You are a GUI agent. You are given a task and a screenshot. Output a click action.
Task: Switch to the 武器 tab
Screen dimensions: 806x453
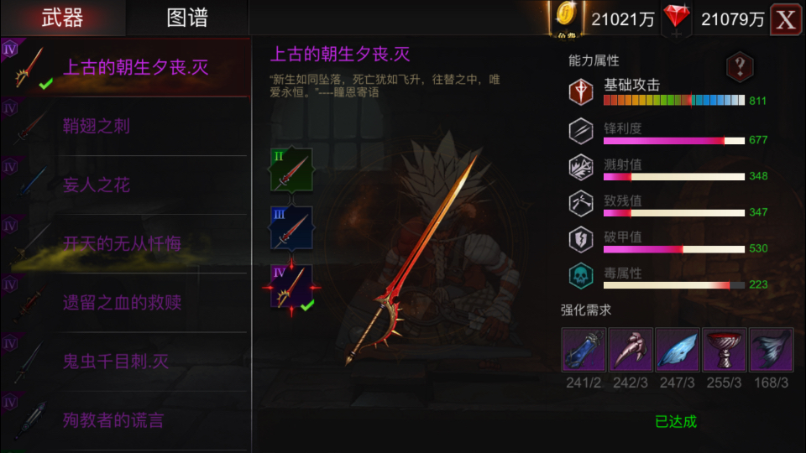(63, 18)
